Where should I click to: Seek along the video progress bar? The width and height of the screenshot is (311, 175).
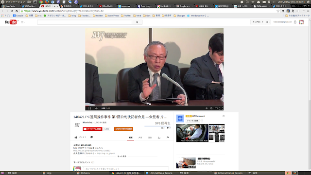(155, 106)
